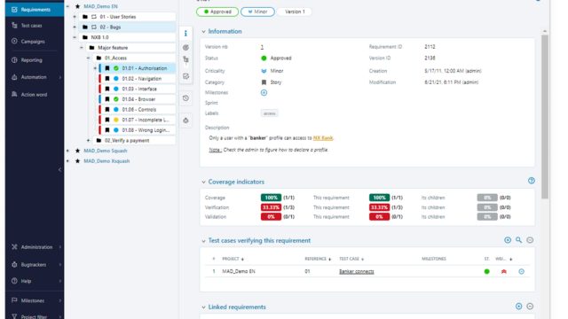
Task: Open coverage indicators help icon
Action: (x=532, y=181)
